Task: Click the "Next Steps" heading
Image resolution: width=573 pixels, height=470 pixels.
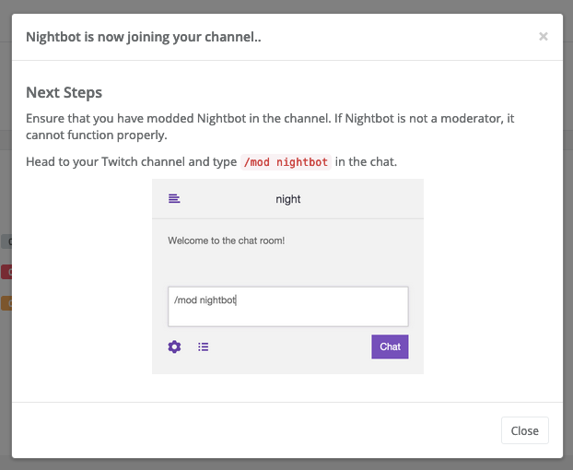Action: 64,92
